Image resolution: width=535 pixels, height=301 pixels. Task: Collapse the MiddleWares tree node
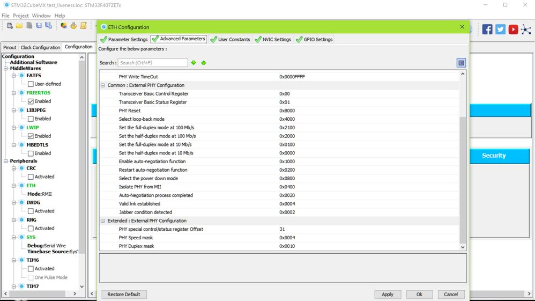pos(6,68)
